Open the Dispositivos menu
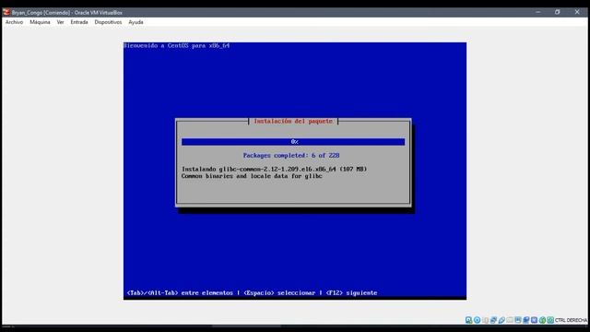 (x=108, y=22)
